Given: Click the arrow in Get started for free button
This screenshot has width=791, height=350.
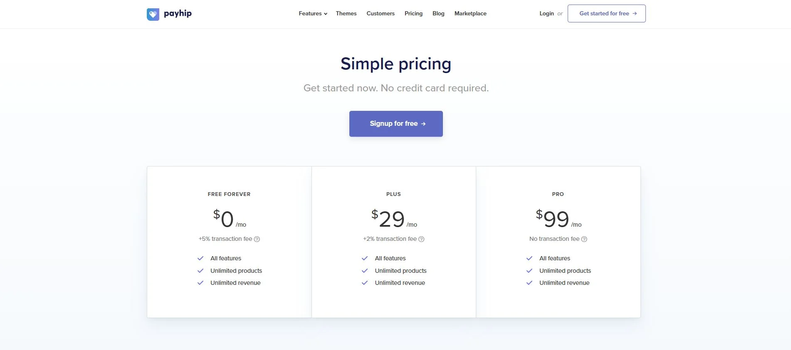Looking at the screenshot, I should (635, 13).
